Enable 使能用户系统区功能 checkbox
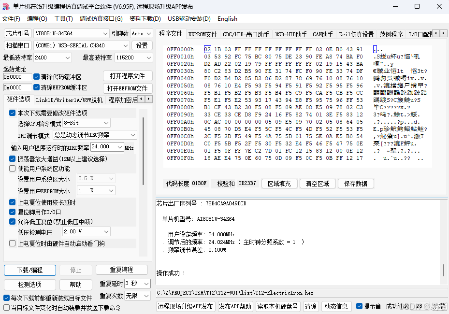The width and height of the screenshot is (449, 314). tap(12, 169)
